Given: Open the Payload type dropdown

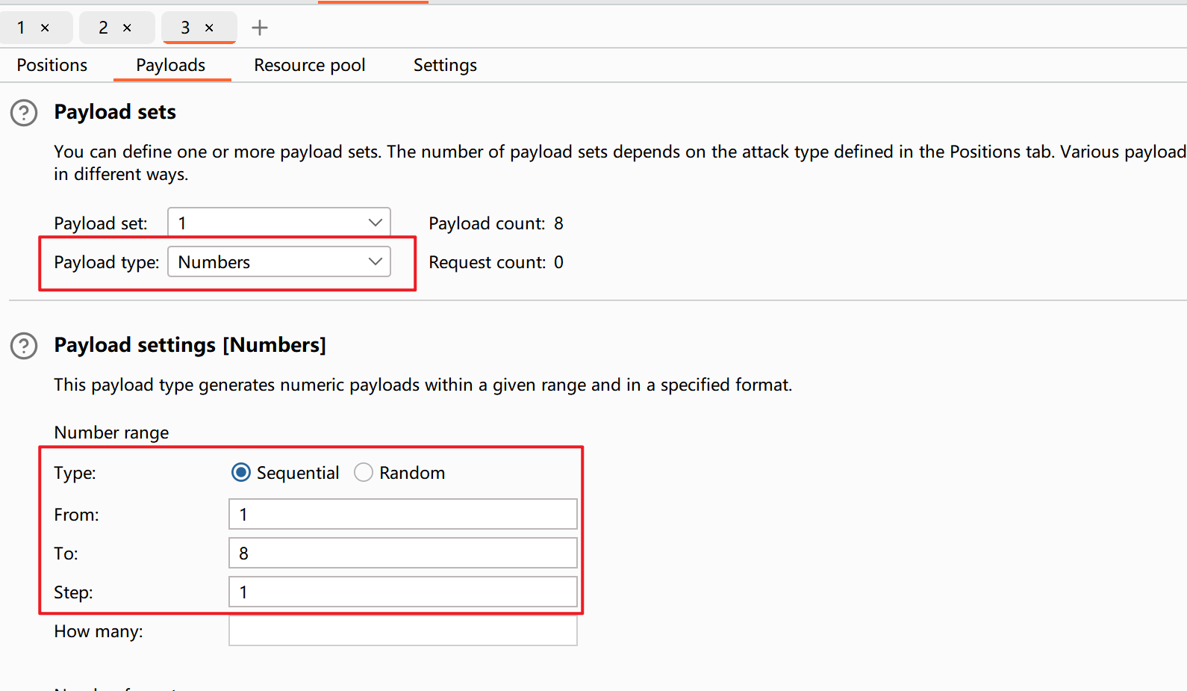Looking at the screenshot, I should tap(278, 261).
